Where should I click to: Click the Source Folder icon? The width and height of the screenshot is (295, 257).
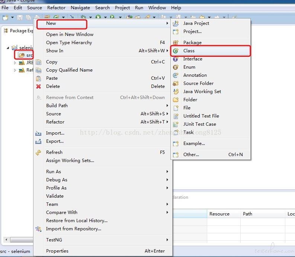(x=176, y=83)
